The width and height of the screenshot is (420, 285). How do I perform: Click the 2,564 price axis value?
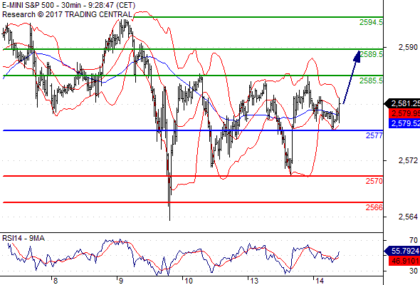coord(408,217)
